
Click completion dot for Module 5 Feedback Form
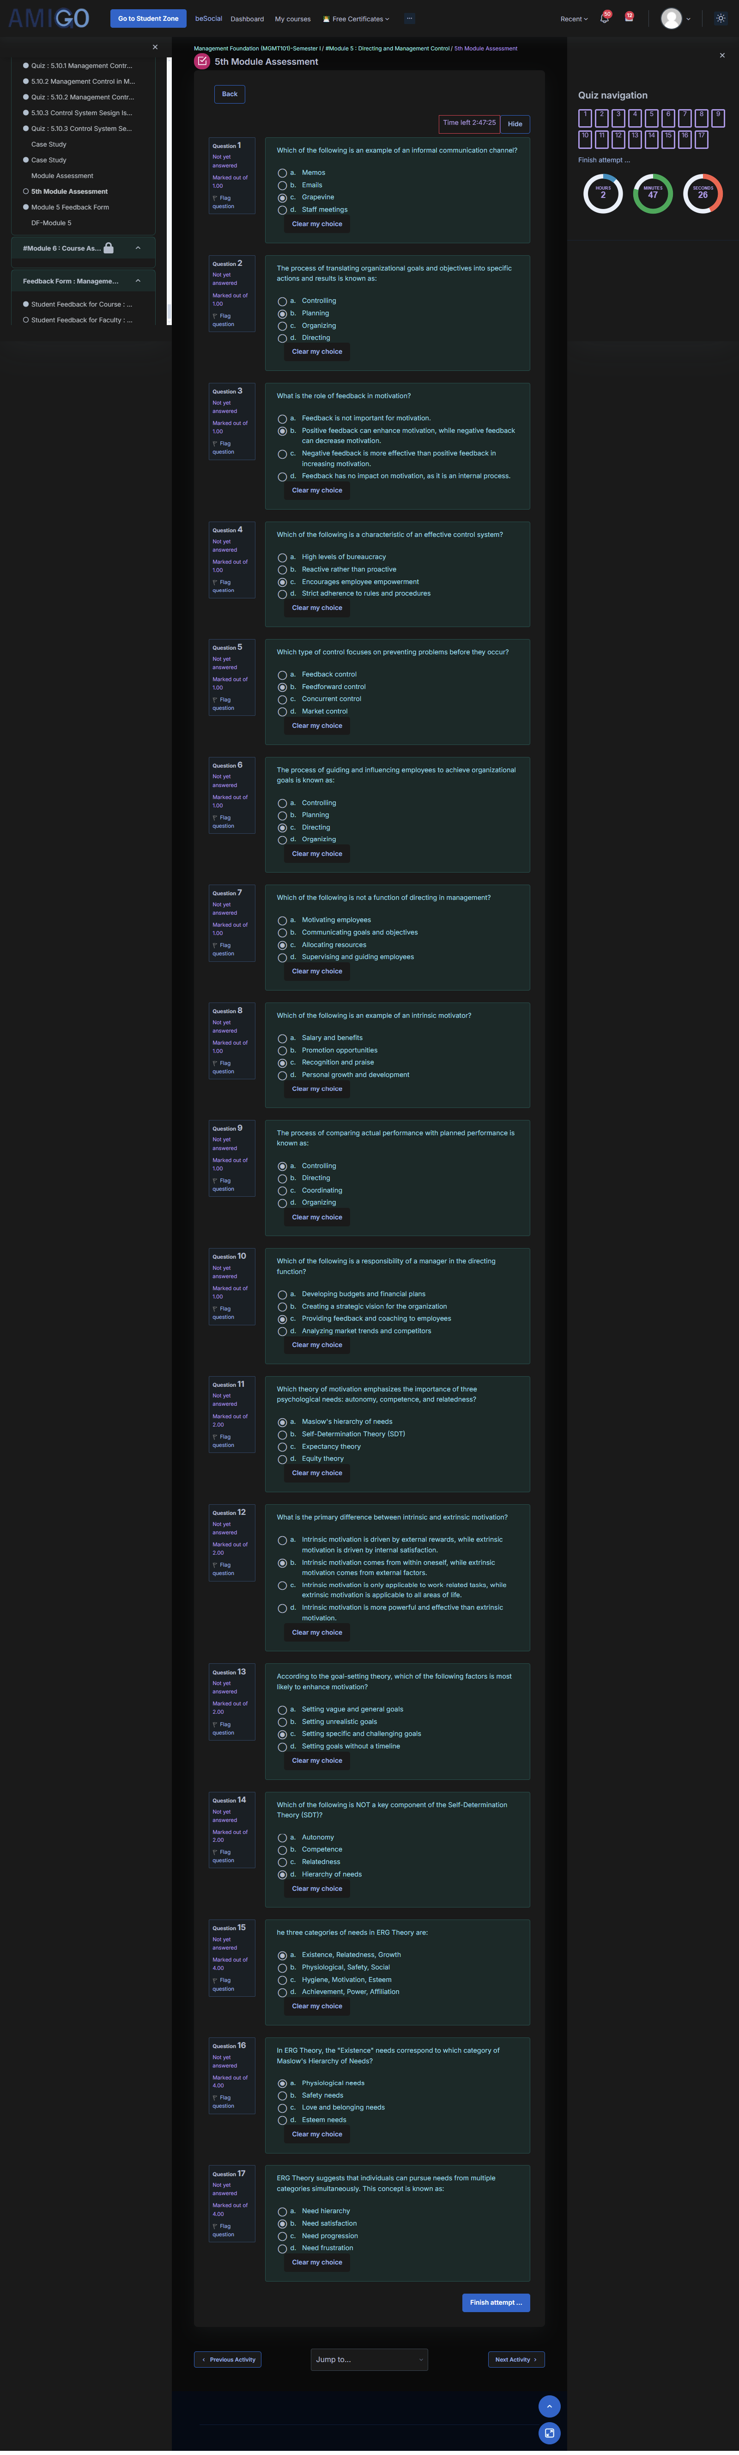pyautogui.click(x=26, y=207)
